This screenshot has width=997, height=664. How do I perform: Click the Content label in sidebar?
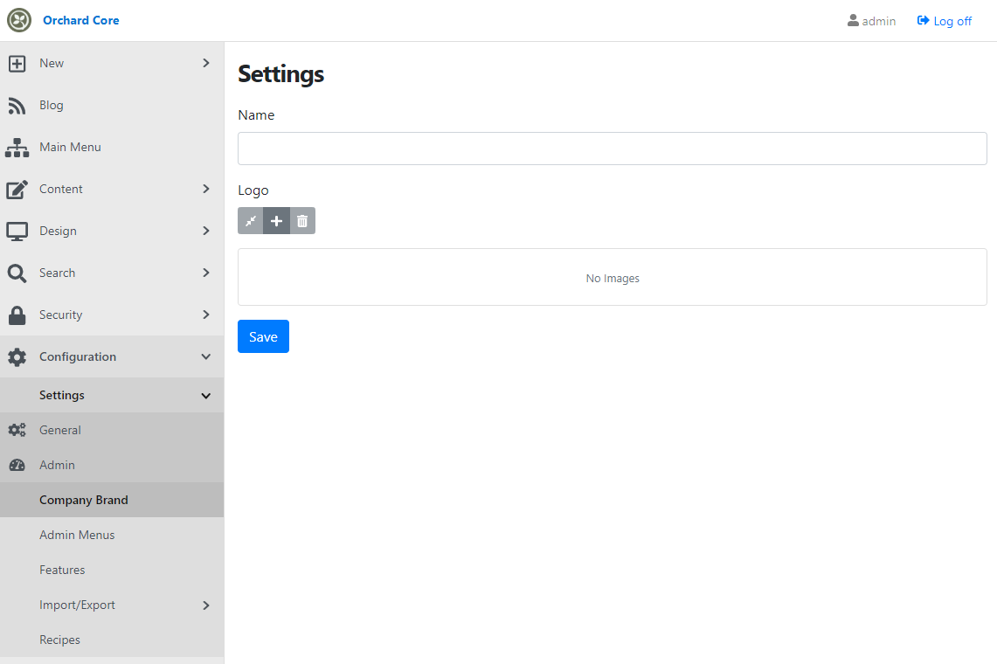point(61,189)
